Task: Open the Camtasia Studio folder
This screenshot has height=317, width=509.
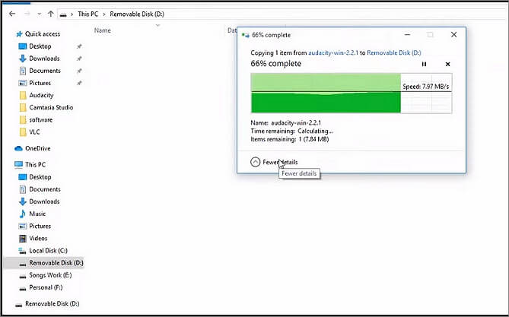Action: [x=51, y=107]
